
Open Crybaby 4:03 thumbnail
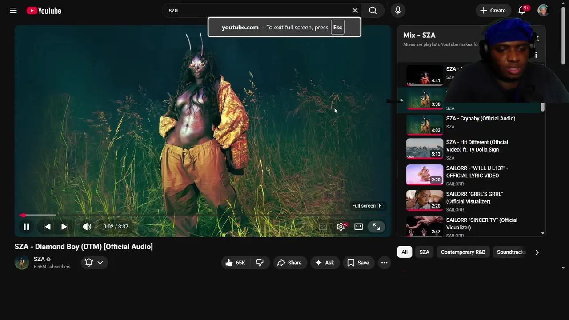point(425,125)
